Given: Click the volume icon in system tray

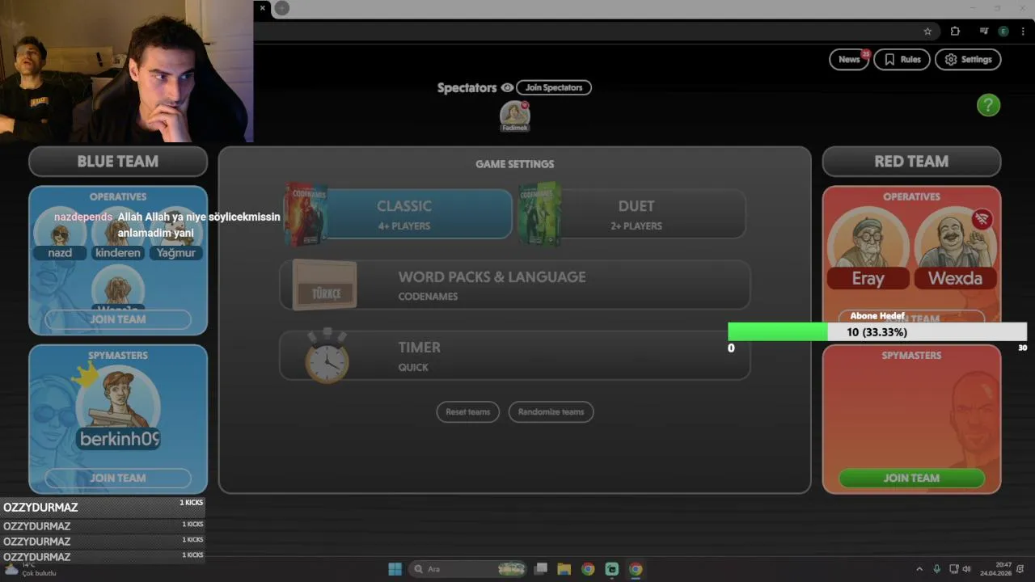Looking at the screenshot, I should point(967,569).
